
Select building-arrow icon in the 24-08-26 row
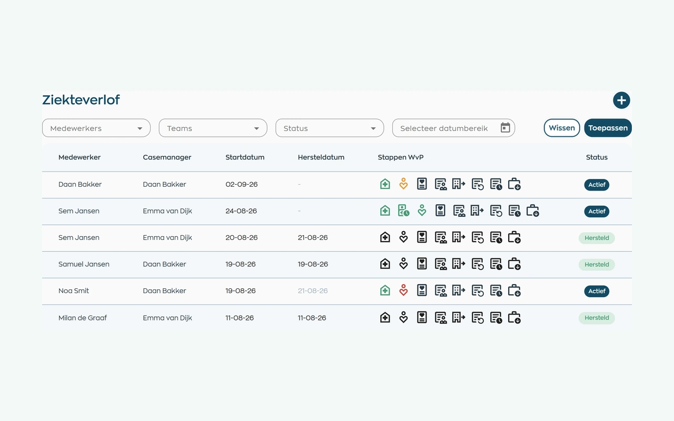click(477, 210)
